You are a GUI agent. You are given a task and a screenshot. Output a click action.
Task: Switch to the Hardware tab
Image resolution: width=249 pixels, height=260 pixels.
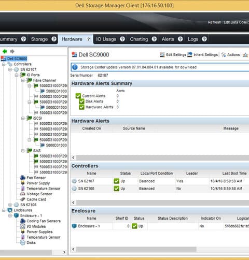(72, 39)
